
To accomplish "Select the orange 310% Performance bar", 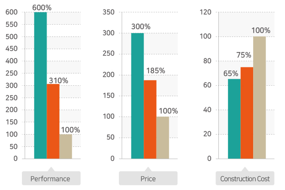I will click(x=53, y=121).
